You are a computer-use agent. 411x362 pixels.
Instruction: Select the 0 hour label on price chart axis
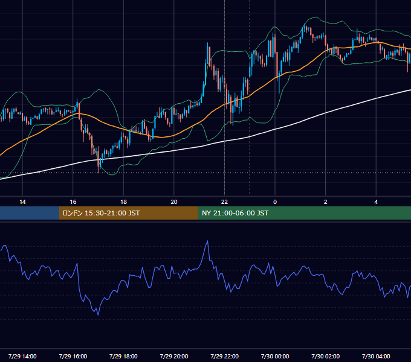[275, 202]
